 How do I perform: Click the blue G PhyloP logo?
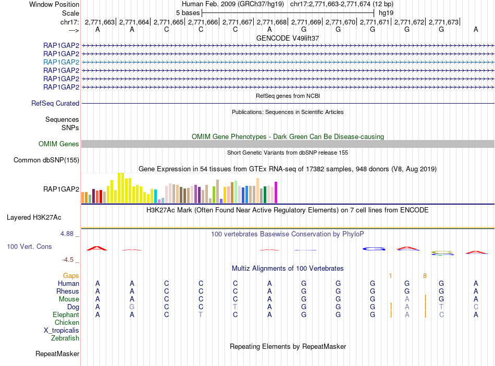(x=374, y=249)
